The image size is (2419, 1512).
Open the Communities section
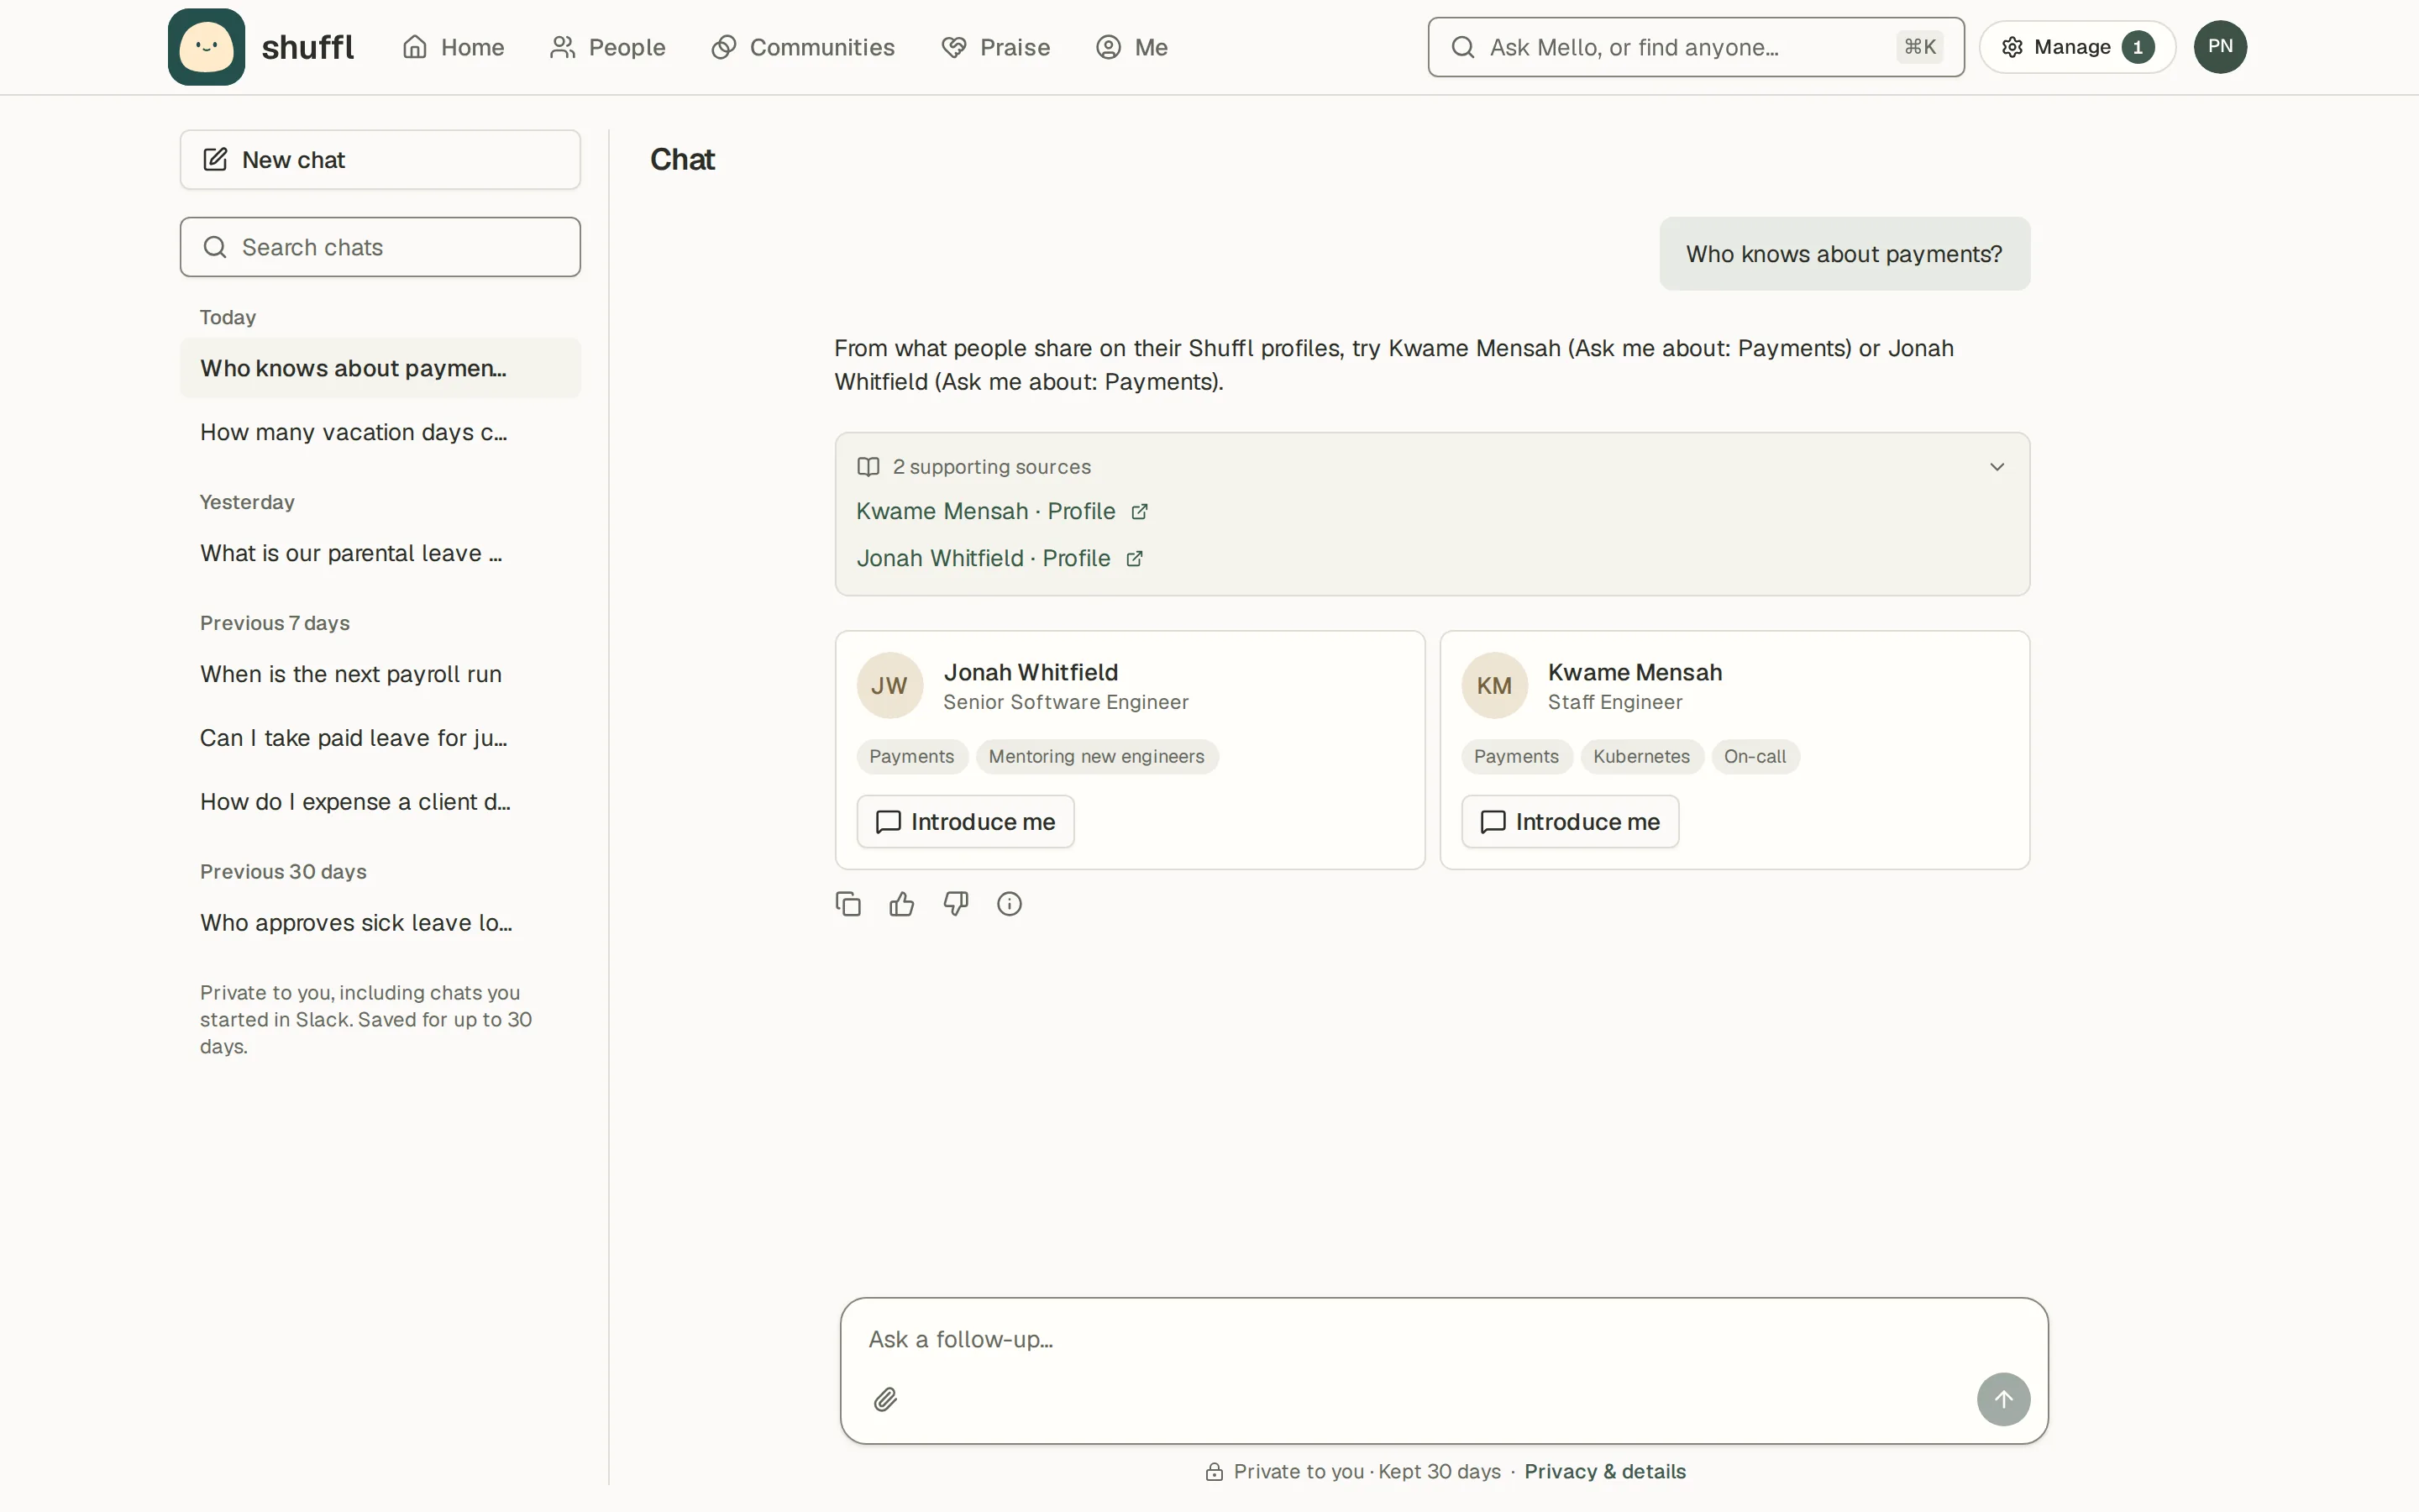[803, 47]
